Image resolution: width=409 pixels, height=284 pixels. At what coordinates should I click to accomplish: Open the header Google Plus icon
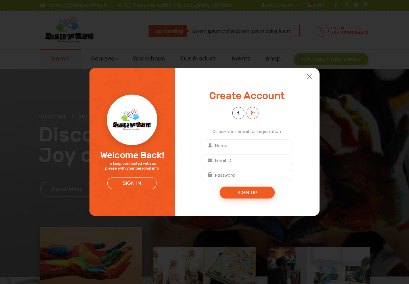[x=347, y=5]
